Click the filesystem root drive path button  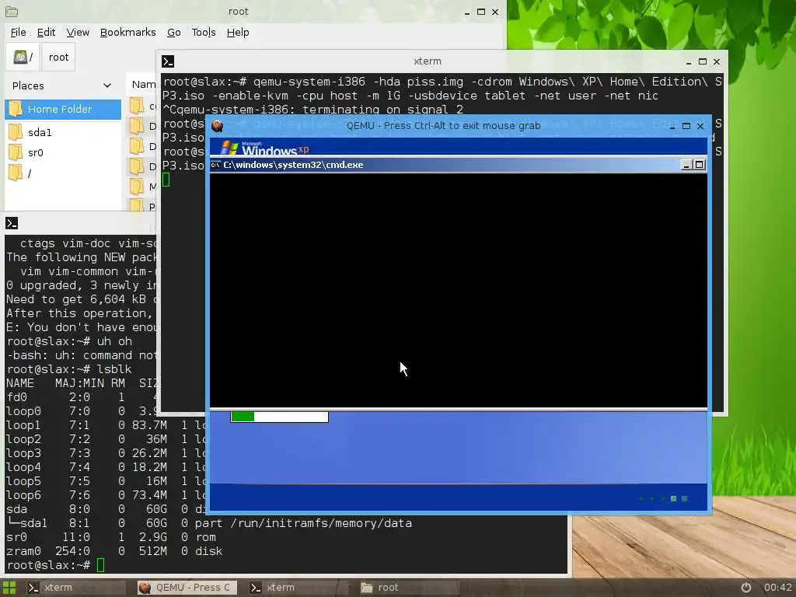click(23, 57)
